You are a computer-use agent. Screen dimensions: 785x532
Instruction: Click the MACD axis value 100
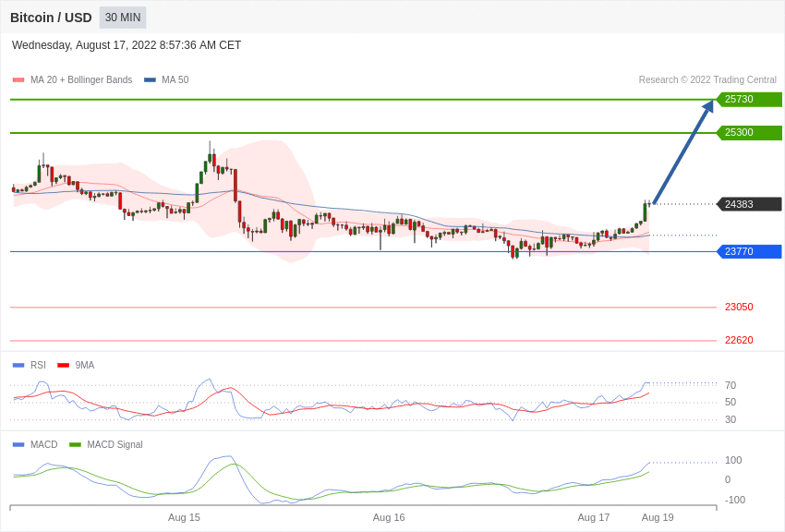click(733, 460)
